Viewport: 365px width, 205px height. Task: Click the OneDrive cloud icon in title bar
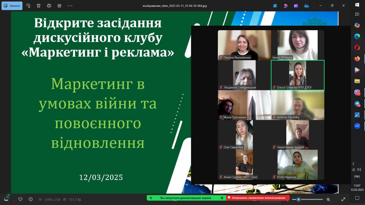307,6
